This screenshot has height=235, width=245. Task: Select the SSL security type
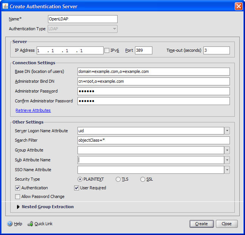click(143, 179)
